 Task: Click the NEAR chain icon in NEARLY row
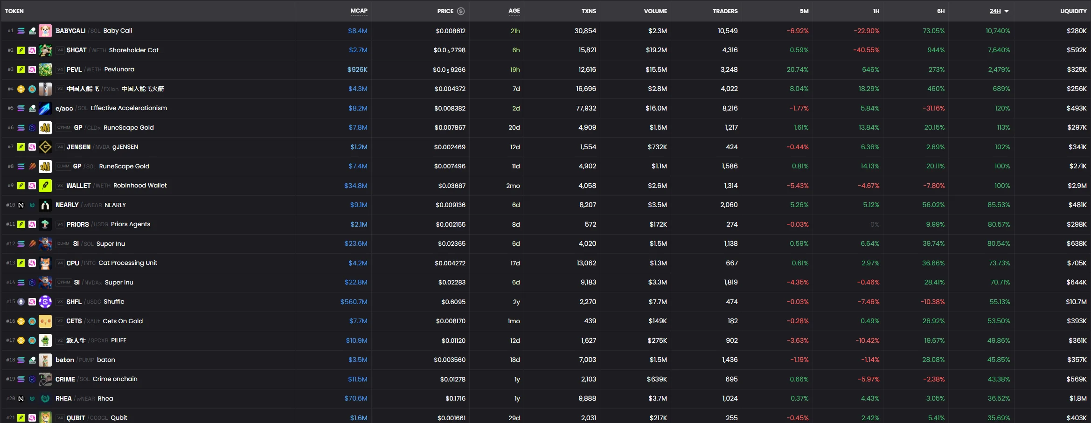click(x=21, y=205)
